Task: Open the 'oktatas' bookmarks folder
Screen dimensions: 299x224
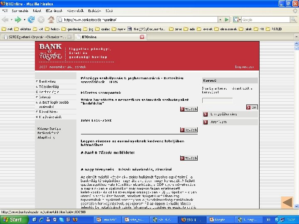Action: 23,29
